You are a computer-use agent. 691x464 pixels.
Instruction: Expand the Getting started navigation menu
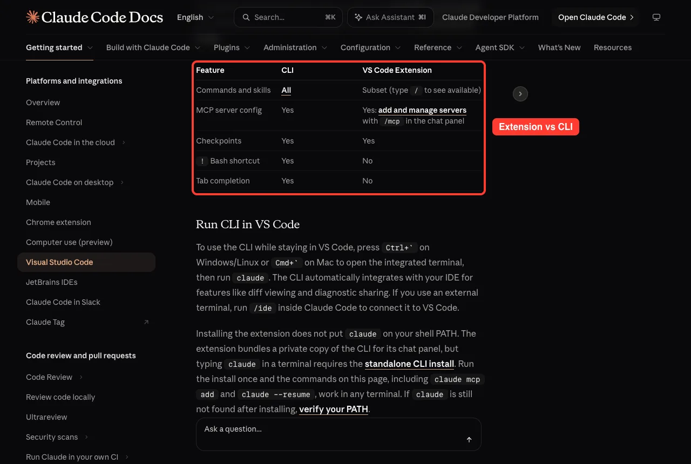click(x=59, y=47)
